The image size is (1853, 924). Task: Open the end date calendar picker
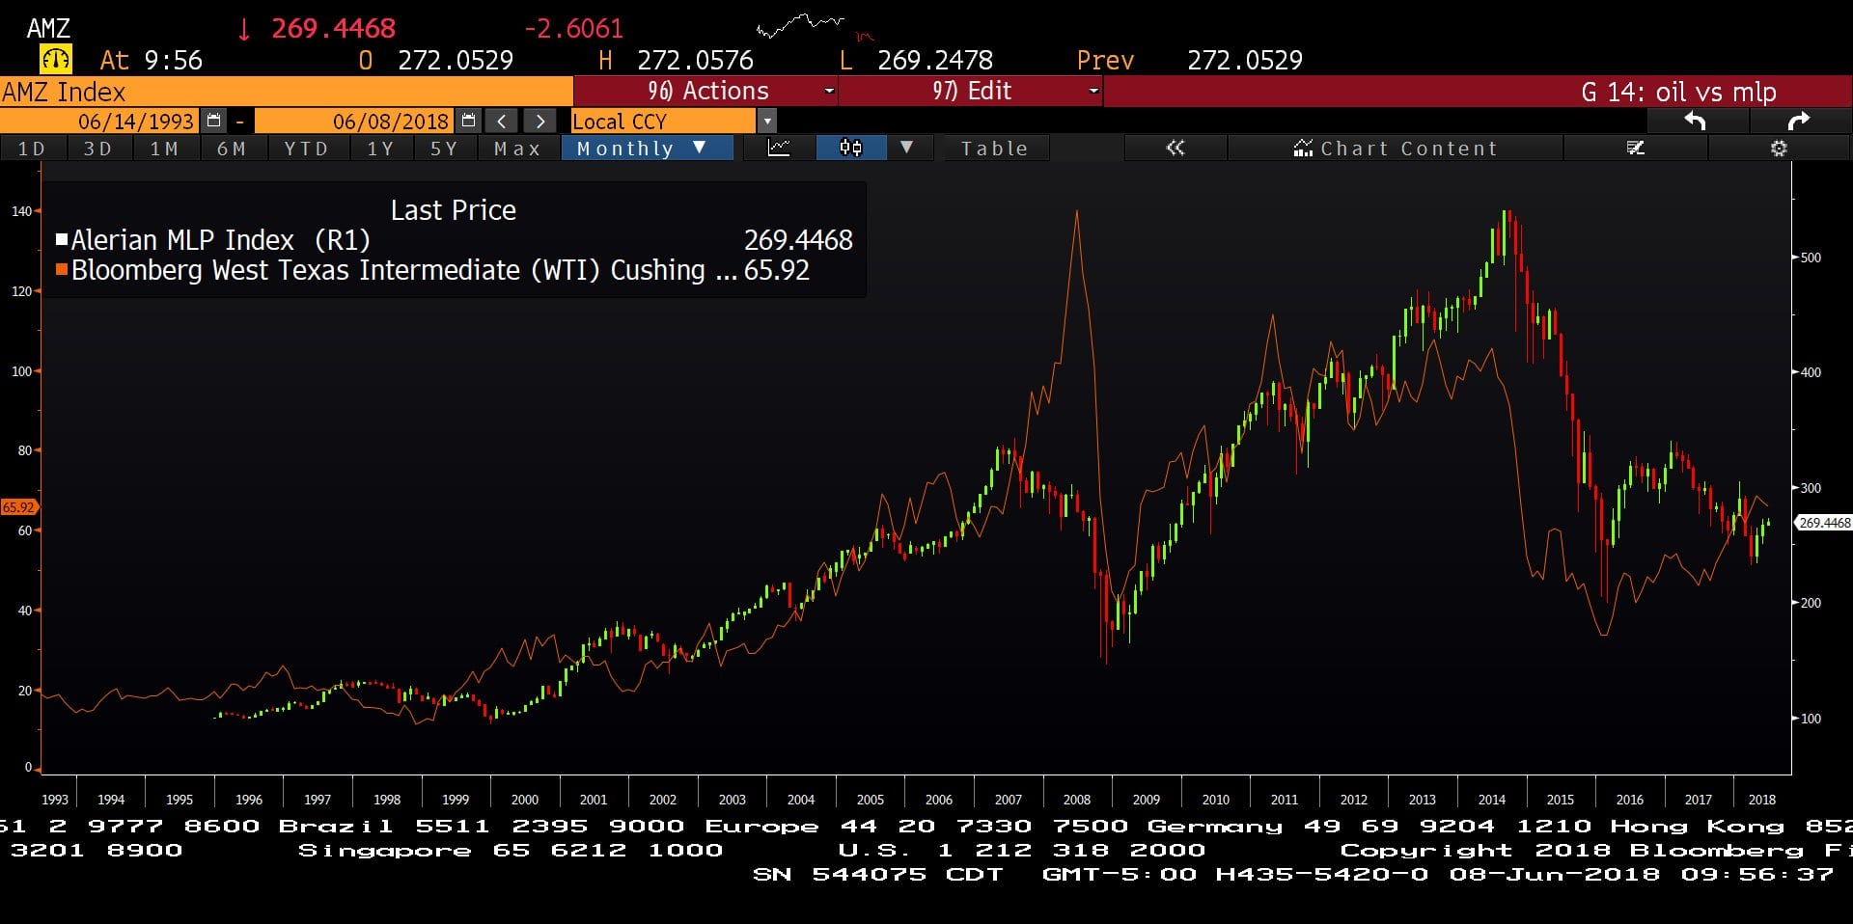[468, 121]
